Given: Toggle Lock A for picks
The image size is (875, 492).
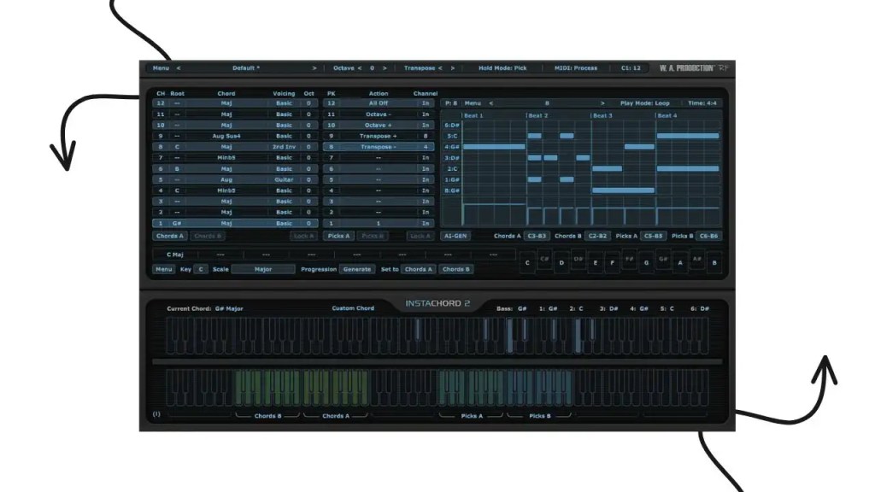Looking at the screenshot, I should 420,236.
